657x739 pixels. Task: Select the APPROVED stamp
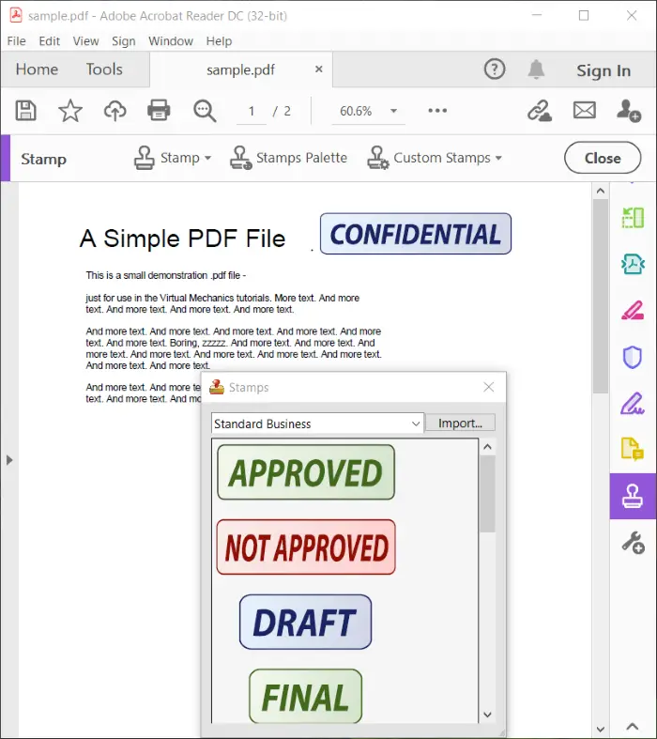306,472
